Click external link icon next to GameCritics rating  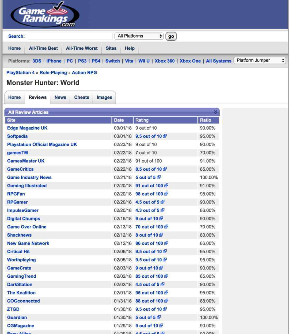coord(165,169)
